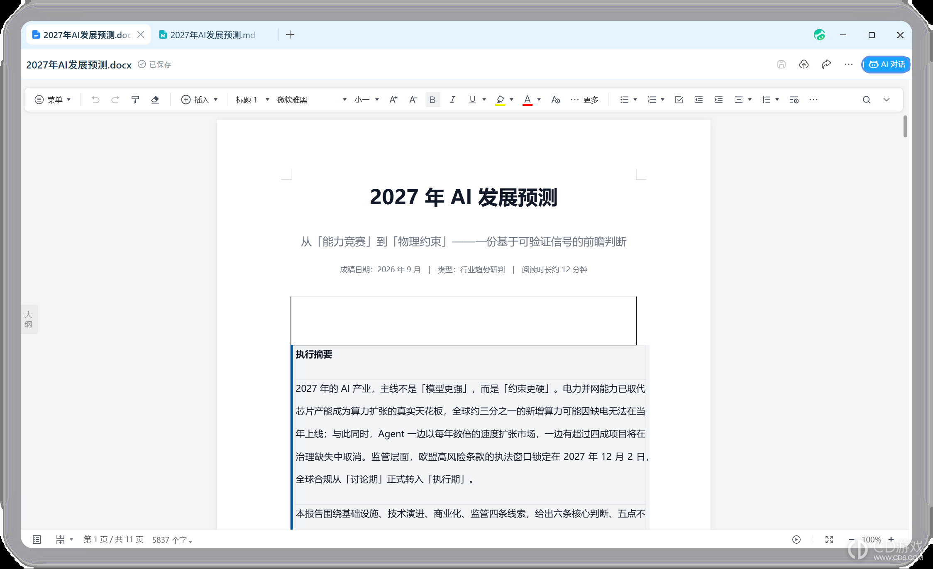Clear formatting with the eraser icon
This screenshot has height=569, width=933.
point(155,100)
